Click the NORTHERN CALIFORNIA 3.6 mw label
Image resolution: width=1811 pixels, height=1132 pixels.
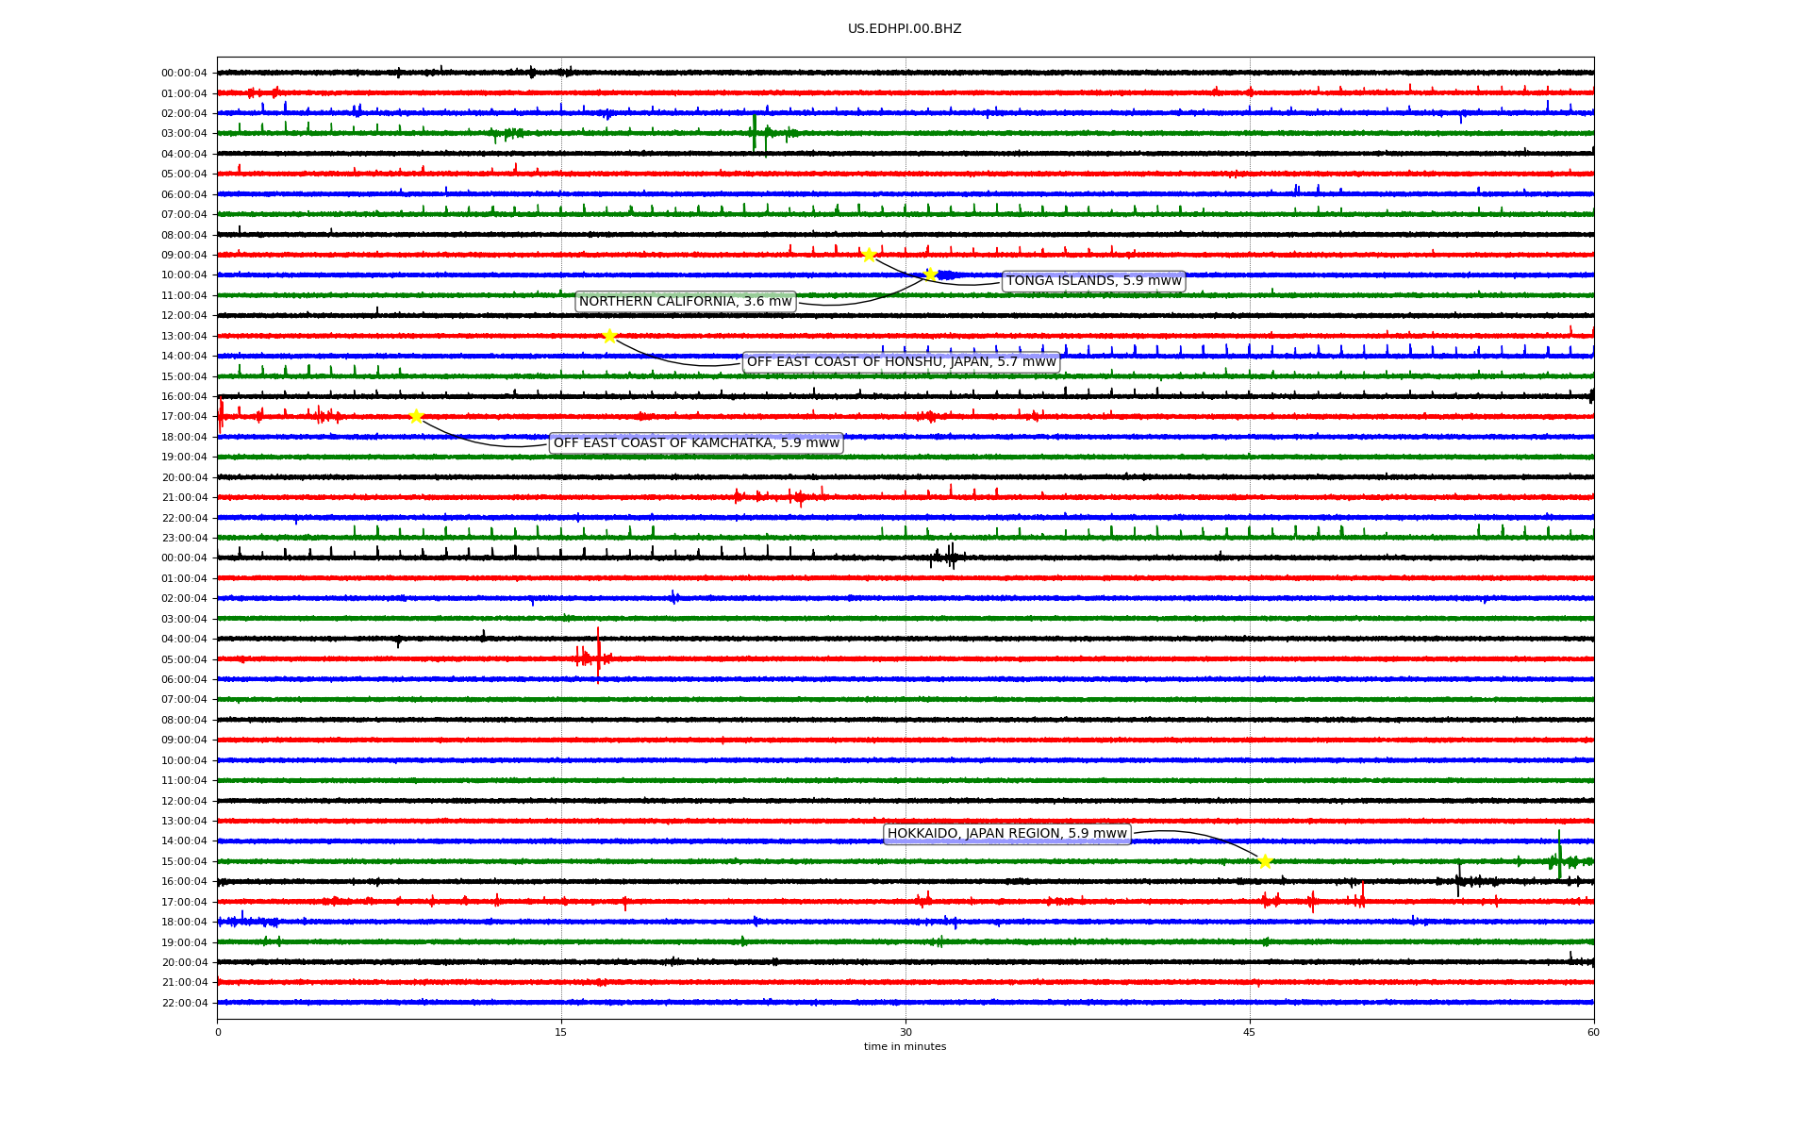pos(686,302)
